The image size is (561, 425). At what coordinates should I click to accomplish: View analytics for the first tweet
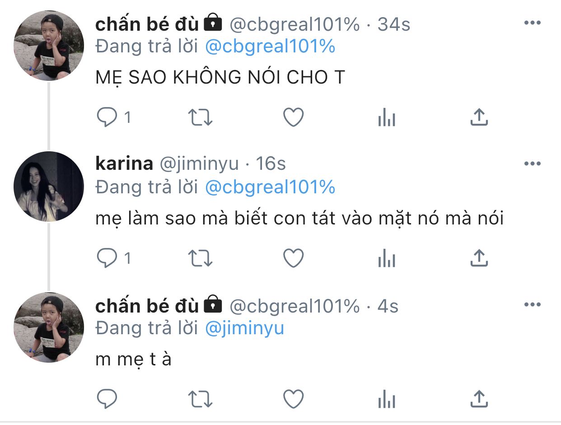pos(386,118)
